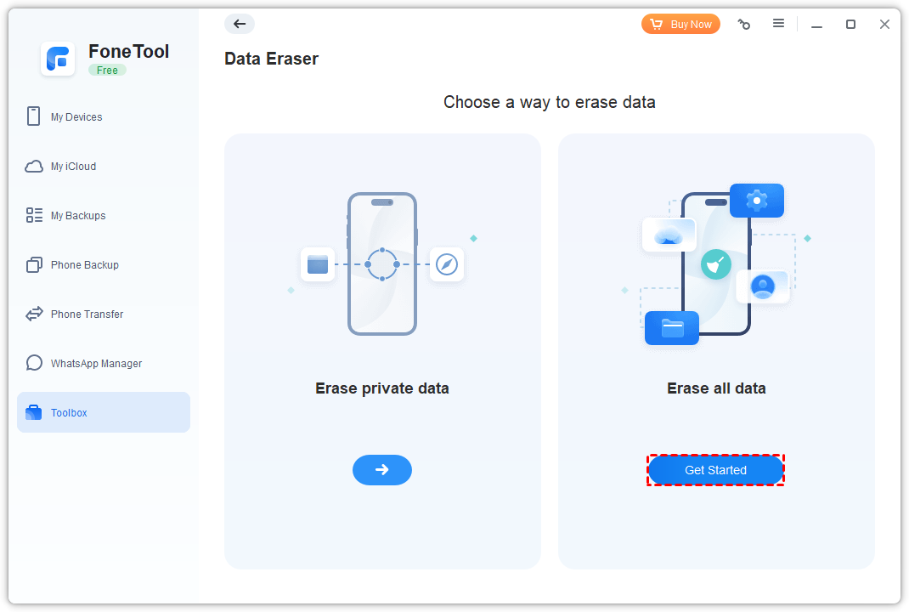
Task: Select My iCloud sidebar item
Action: click(73, 167)
